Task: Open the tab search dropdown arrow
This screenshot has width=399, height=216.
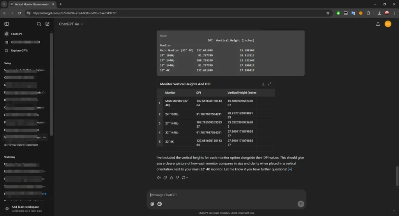Action: pyautogui.click(x=4, y=4)
